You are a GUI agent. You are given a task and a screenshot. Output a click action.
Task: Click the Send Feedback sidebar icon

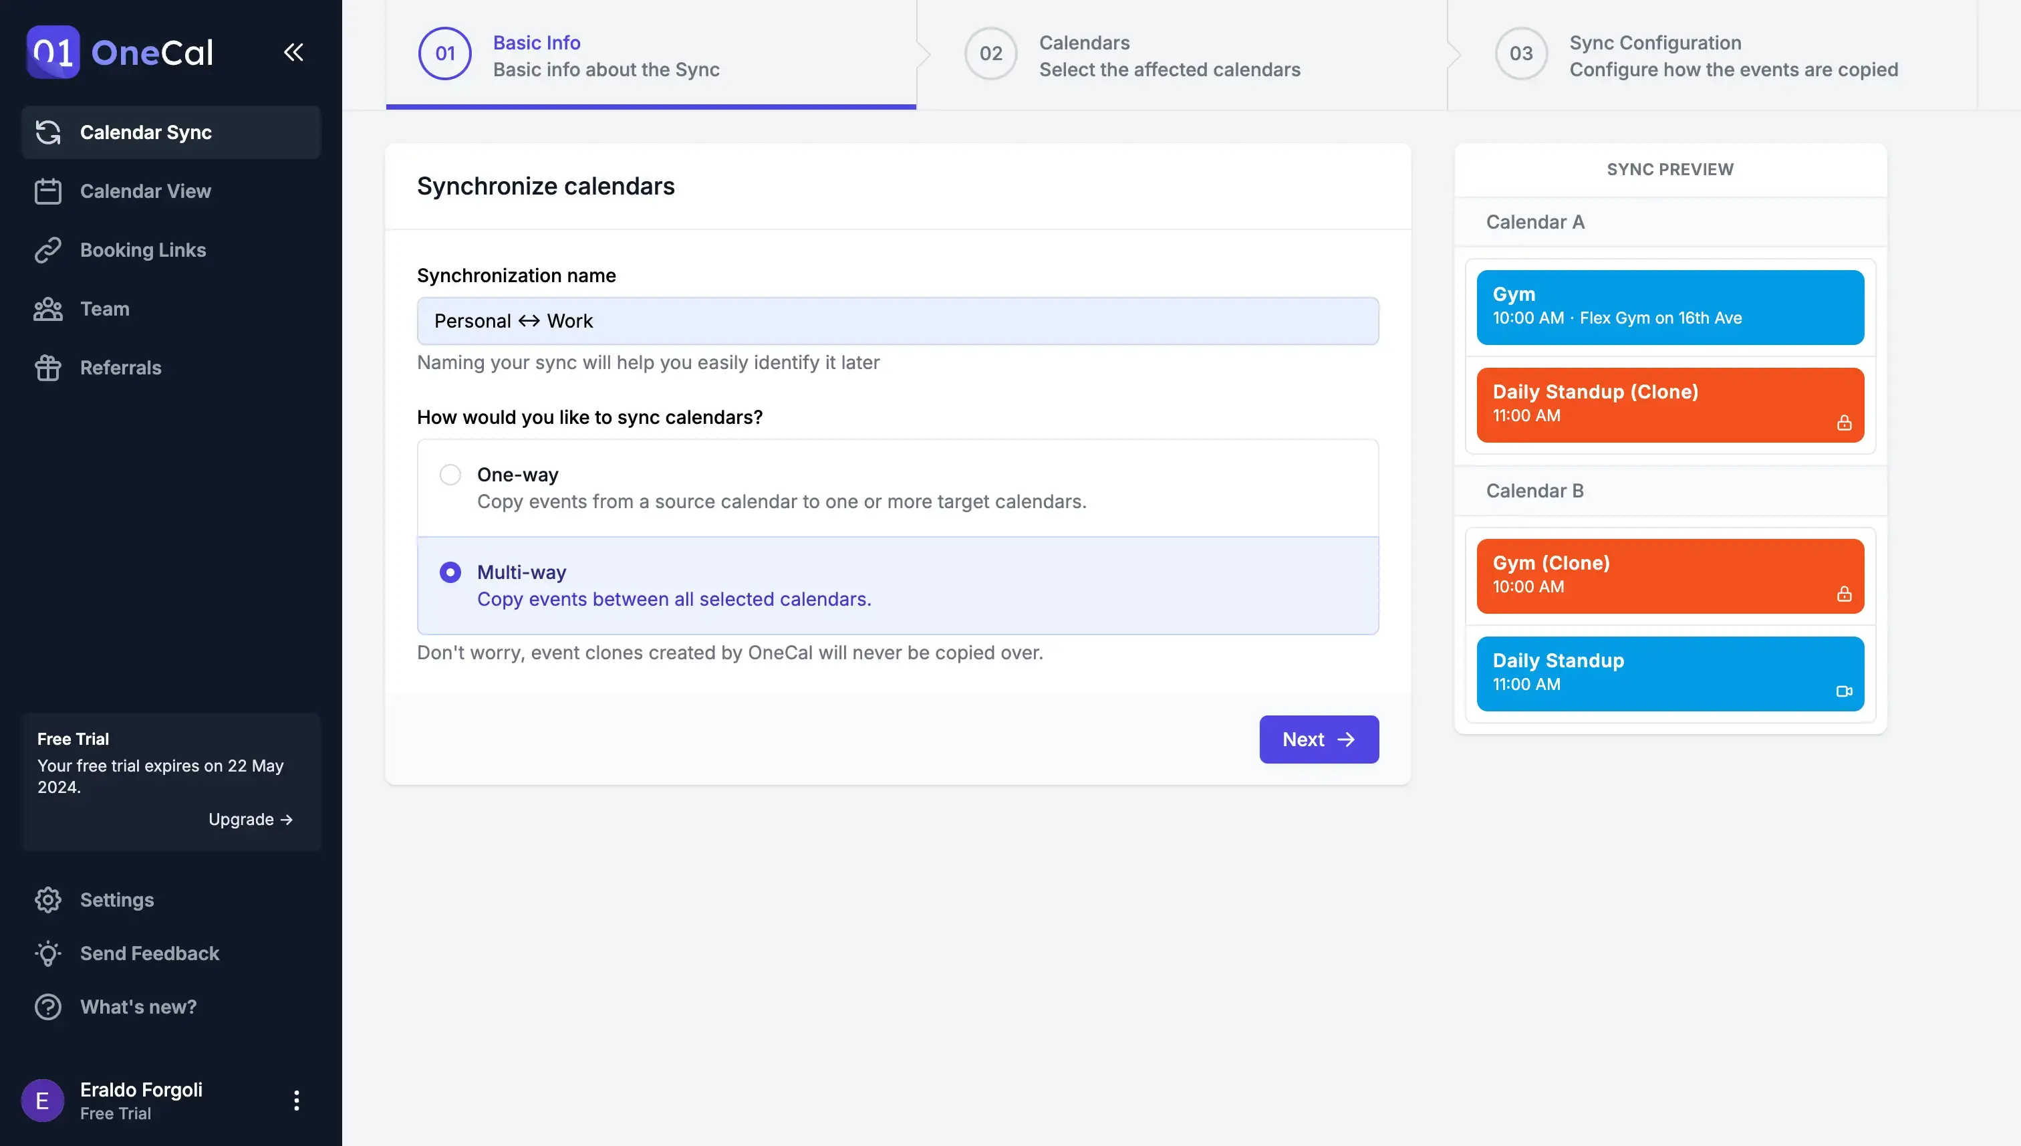click(47, 953)
